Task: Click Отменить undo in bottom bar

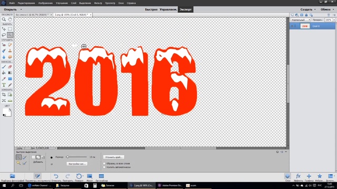Action: [56, 177]
